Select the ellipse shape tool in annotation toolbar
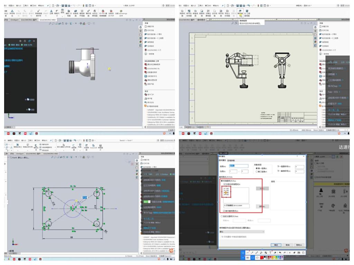This screenshot has width=354, height=265. pyautogui.click(x=258, y=257)
